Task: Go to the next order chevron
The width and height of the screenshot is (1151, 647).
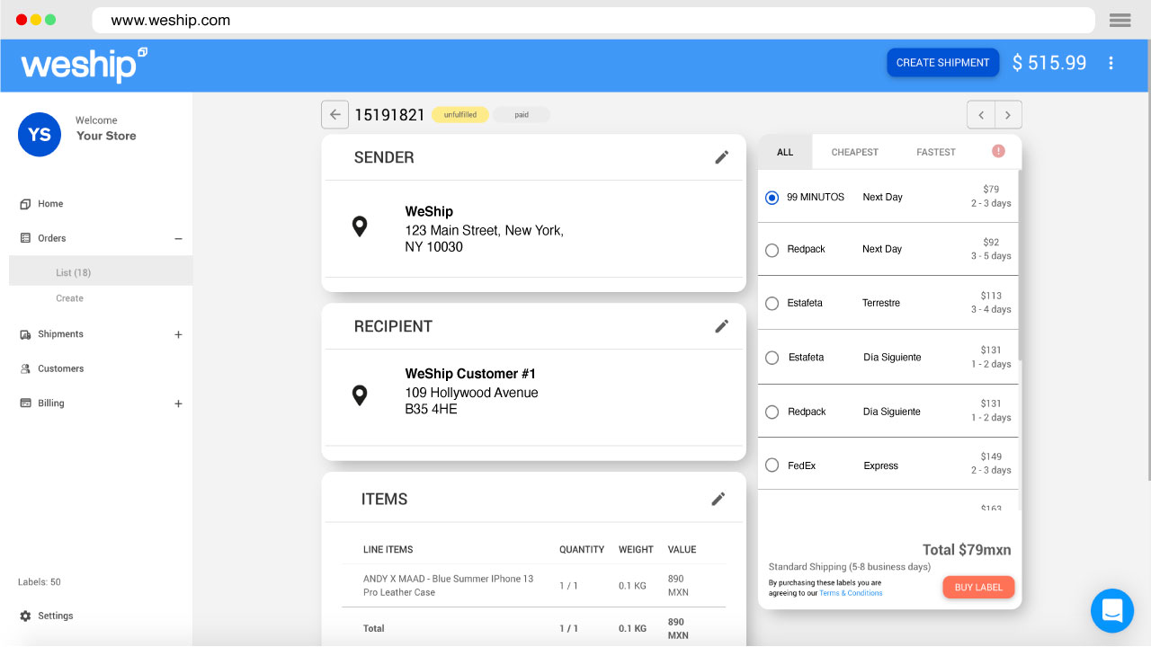Action: 1008,115
